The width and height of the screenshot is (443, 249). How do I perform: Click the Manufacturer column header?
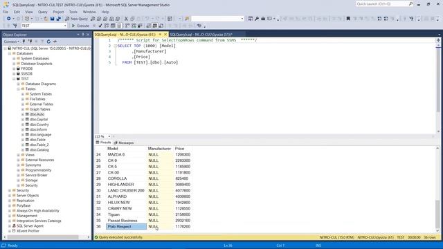159,149
